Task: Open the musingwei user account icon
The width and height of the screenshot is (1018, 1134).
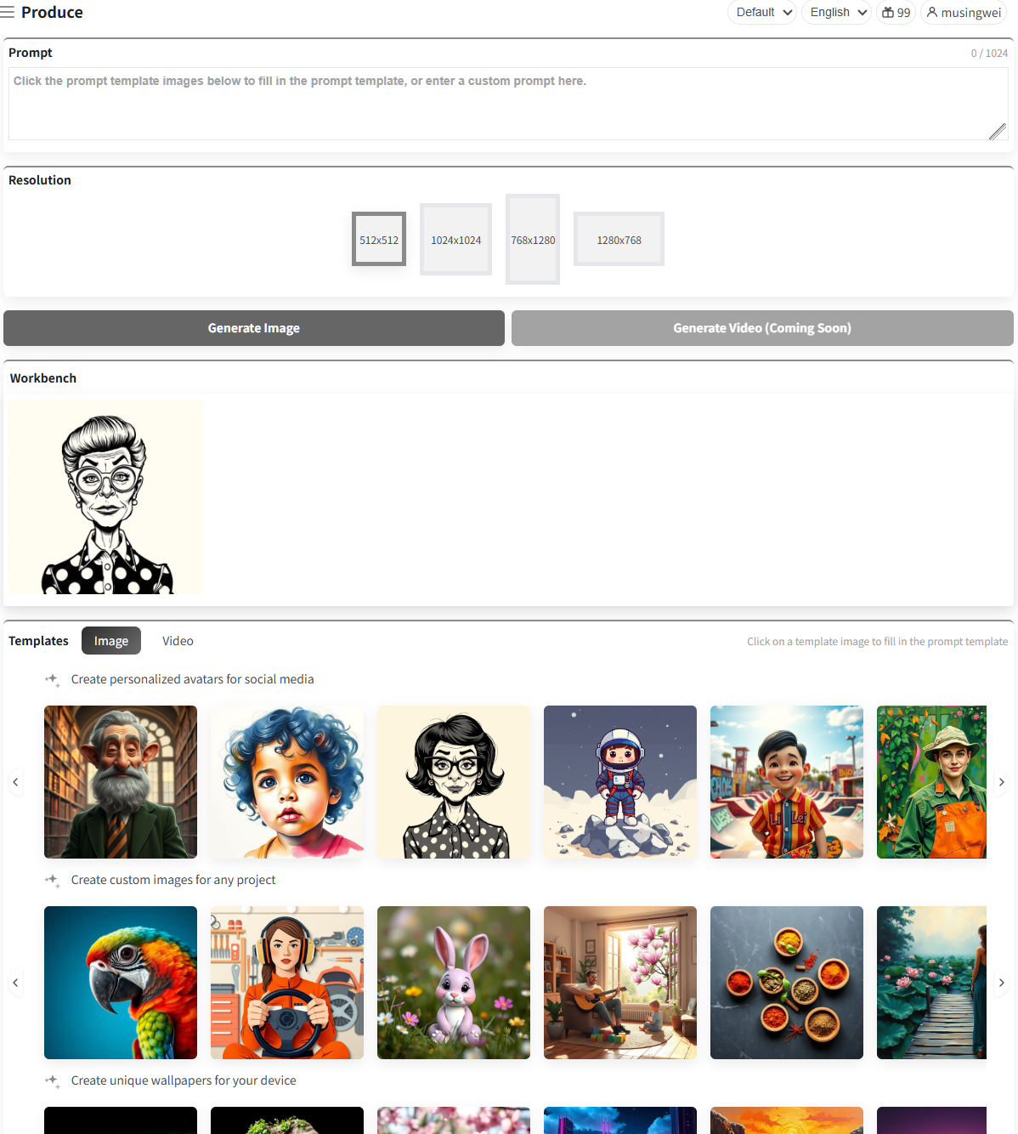Action: 932,13
